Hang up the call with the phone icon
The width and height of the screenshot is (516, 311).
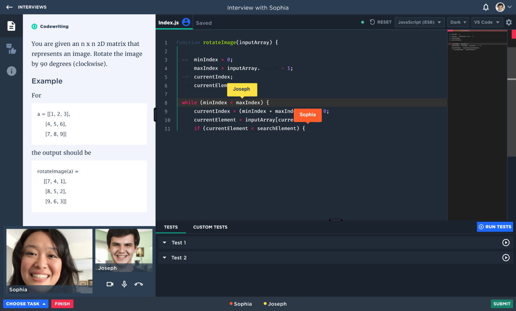(138, 284)
